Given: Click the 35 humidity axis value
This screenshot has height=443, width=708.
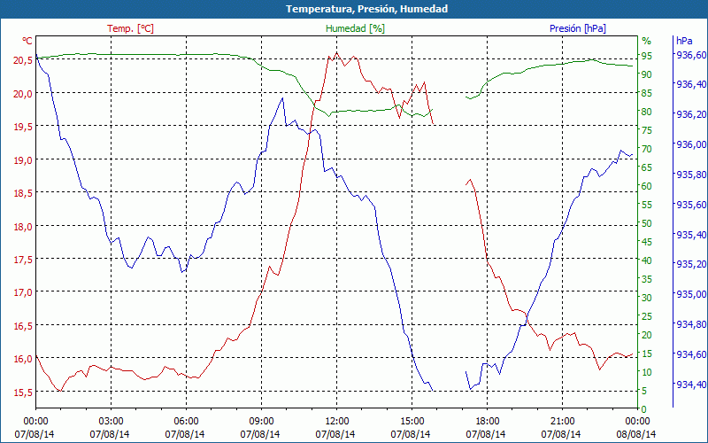Looking at the screenshot, I should (647, 279).
